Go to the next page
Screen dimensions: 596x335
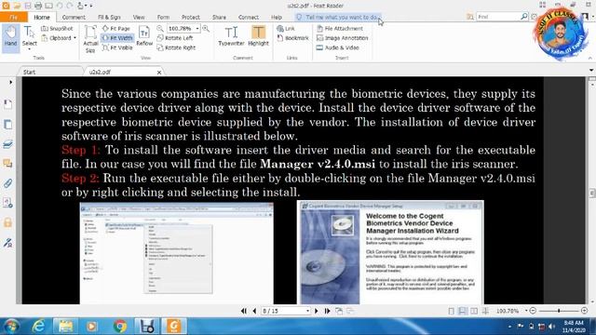pyautogui.click(x=317, y=311)
